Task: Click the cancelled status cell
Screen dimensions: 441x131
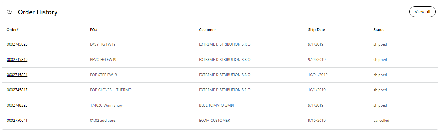Action: click(381, 121)
